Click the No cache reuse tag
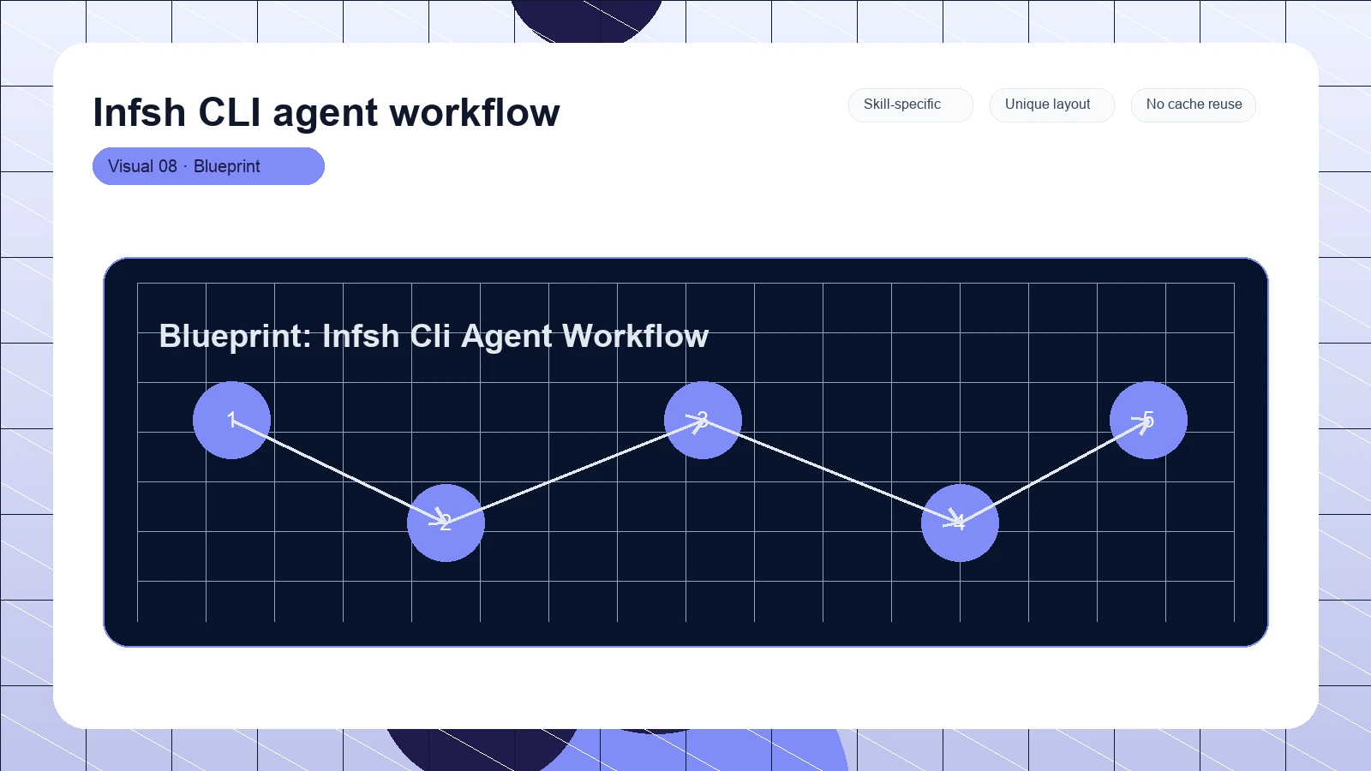1371x771 pixels. click(x=1193, y=105)
